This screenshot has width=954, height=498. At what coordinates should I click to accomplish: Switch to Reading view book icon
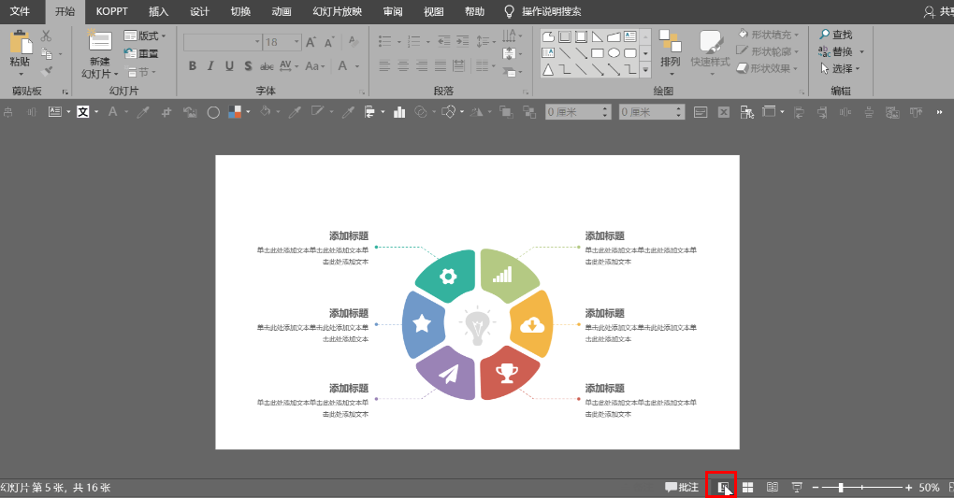[x=772, y=488]
